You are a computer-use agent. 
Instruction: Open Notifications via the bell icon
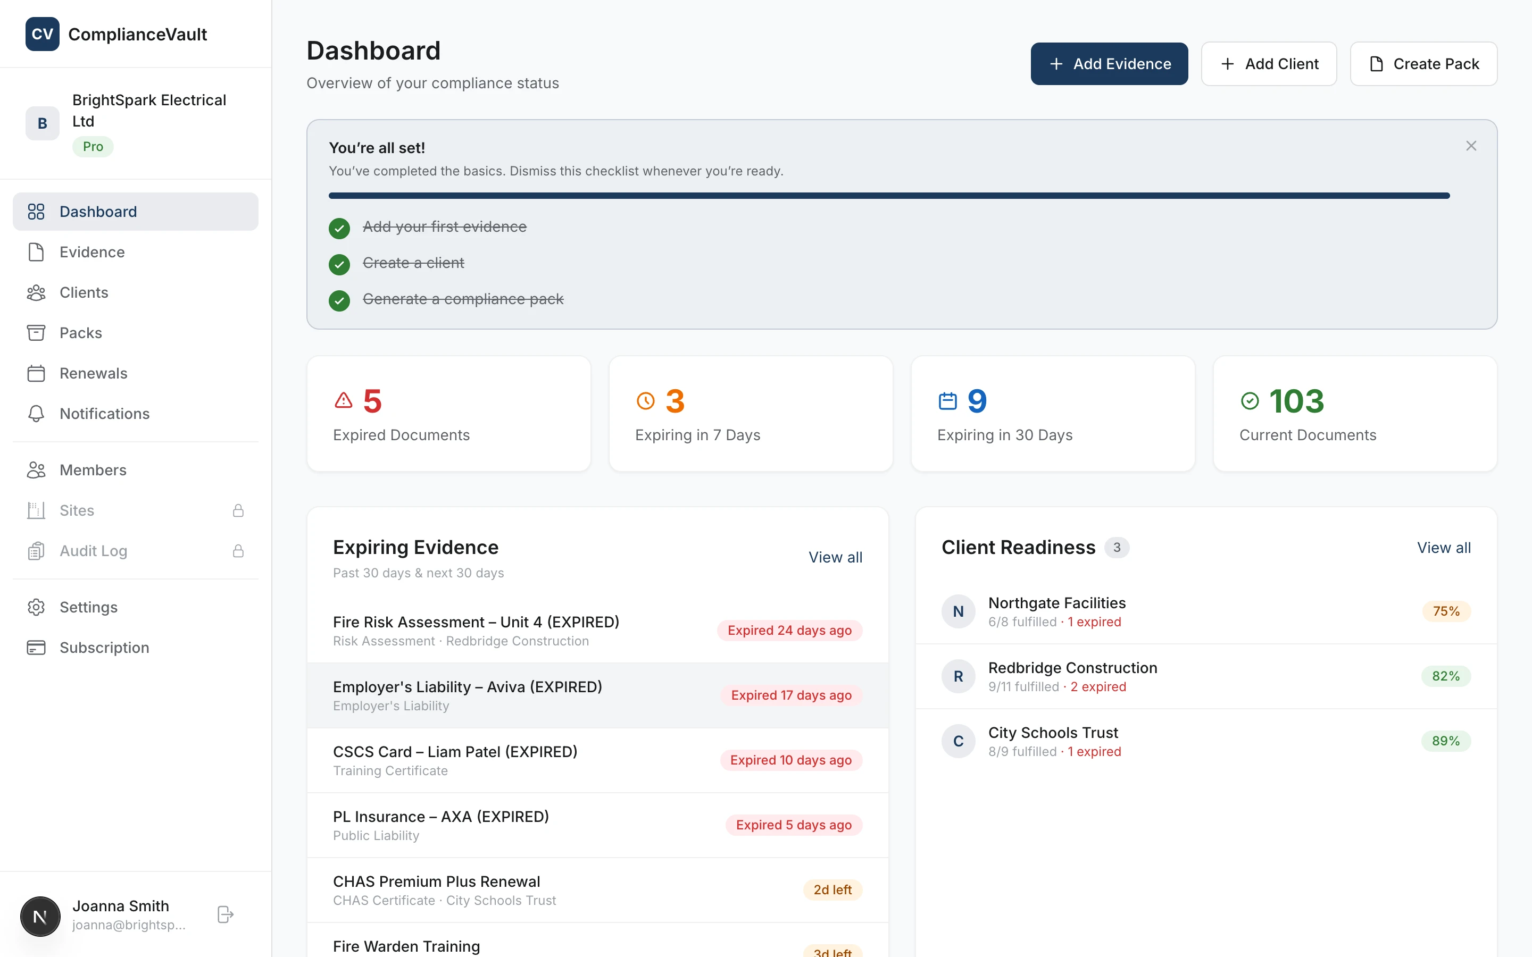pos(36,413)
